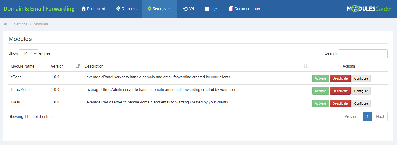Open the entries per page dropdown

tap(28, 54)
